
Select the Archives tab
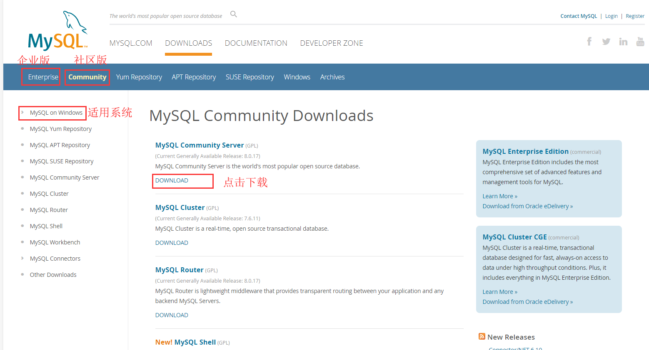coord(332,76)
